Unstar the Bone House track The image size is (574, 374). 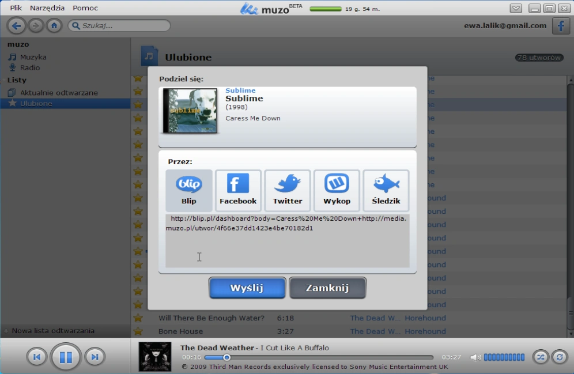point(138,331)
